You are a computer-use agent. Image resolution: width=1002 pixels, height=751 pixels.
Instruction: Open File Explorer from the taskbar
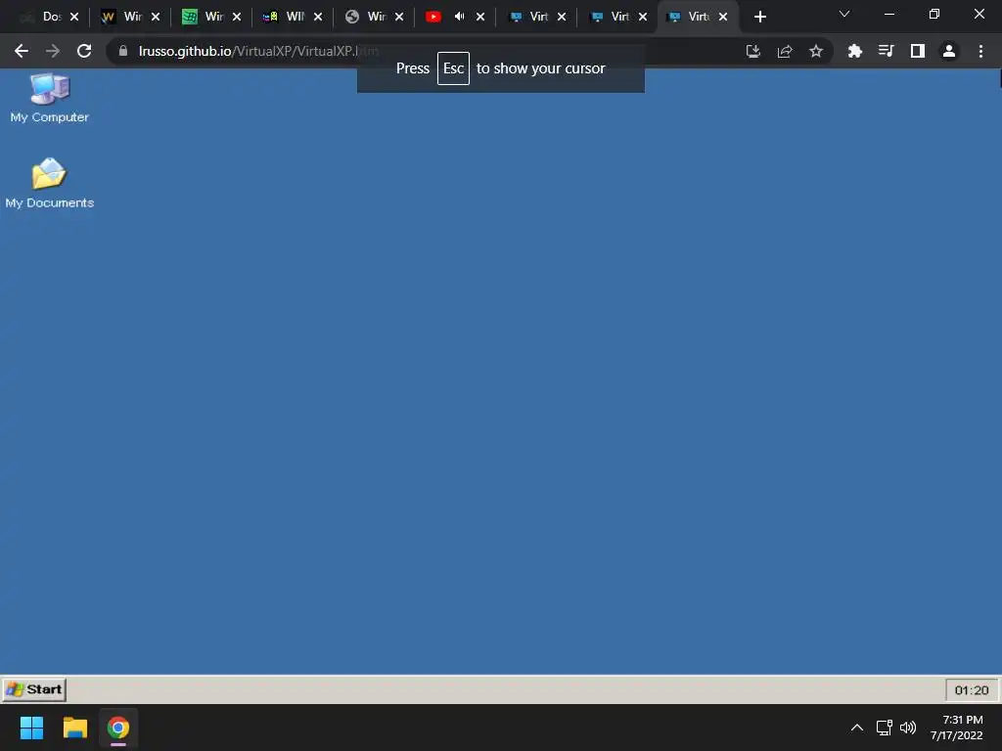(x=74, y=728)
